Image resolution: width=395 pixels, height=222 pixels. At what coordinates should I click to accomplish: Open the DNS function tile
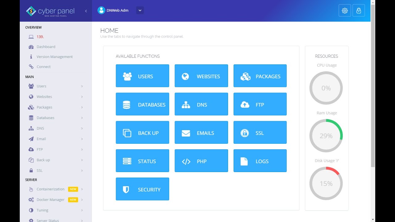click(x=201, y=104)
